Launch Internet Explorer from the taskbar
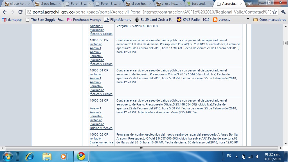The image size is (288, 162). pos(29,156)
